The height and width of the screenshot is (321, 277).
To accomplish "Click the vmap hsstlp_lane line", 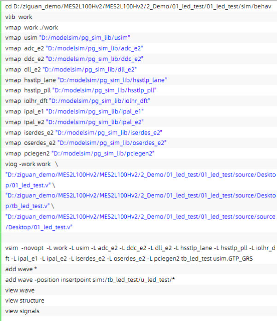I will (x=86, y=80).
